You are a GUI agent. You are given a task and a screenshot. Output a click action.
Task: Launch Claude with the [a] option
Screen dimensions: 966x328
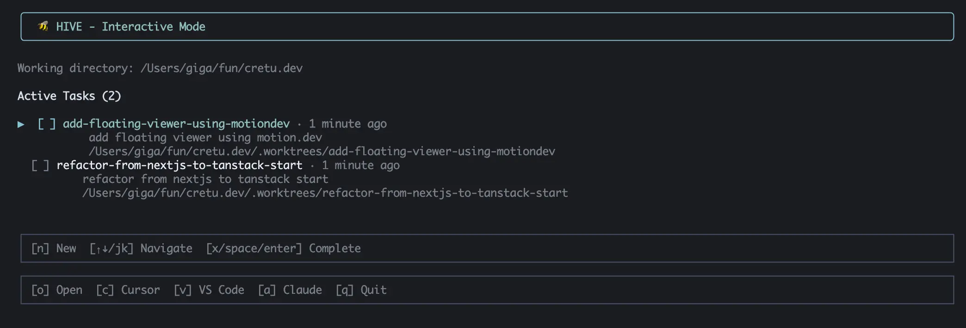[290, 290]
